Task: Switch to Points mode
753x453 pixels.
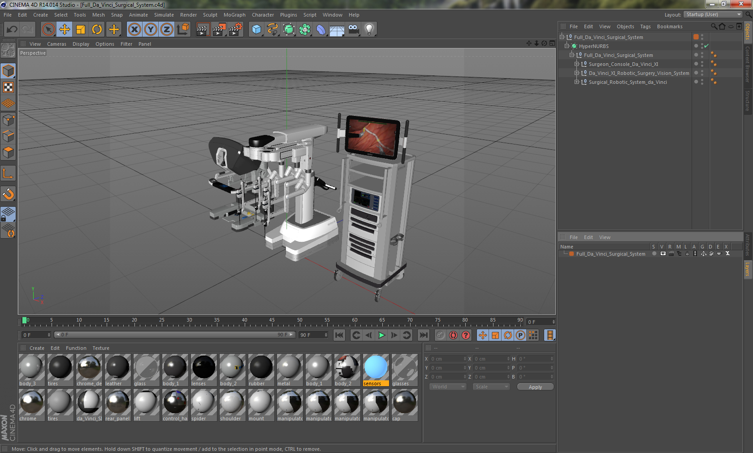Action: click(8, 120)
